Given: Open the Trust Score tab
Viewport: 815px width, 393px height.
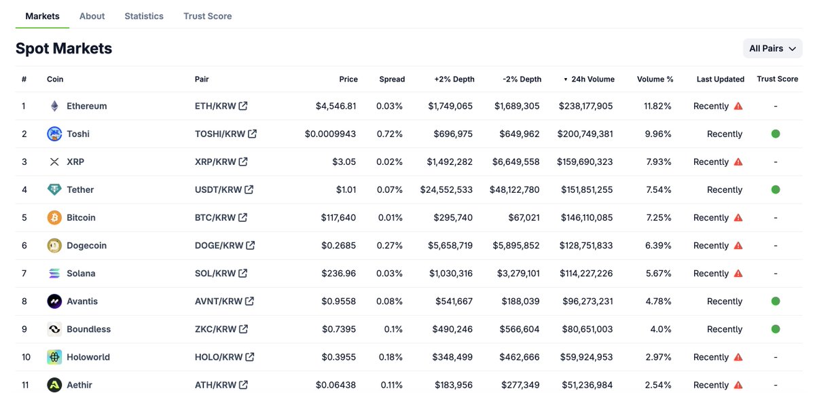Looking at the screenshot, I should [x=207, y=16].
